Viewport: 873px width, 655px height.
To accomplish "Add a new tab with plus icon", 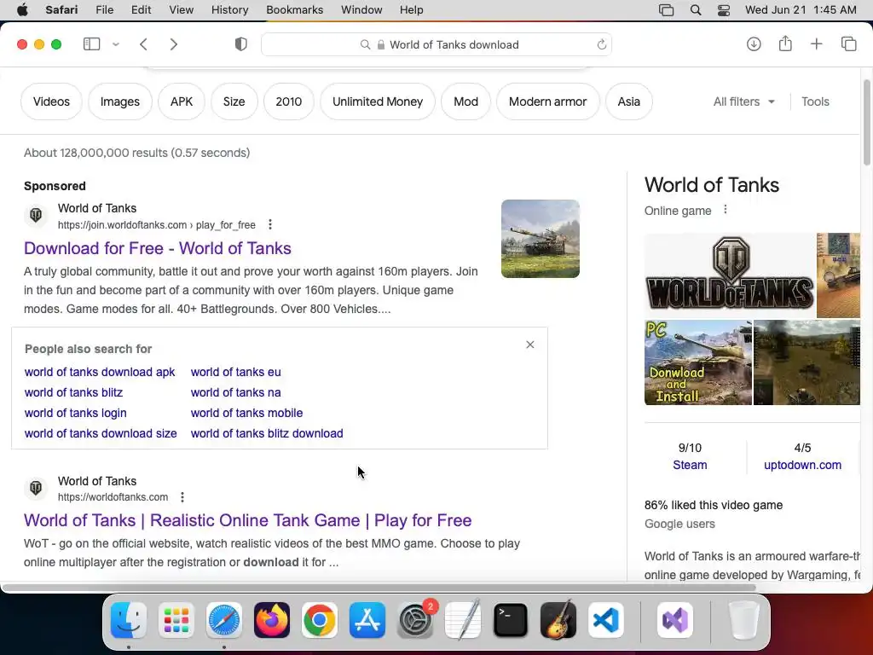I will coord(816,44).
